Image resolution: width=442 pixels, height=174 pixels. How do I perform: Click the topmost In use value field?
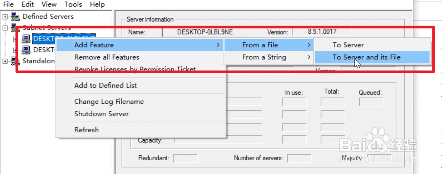pyautogui.click(x=294, y=102)
